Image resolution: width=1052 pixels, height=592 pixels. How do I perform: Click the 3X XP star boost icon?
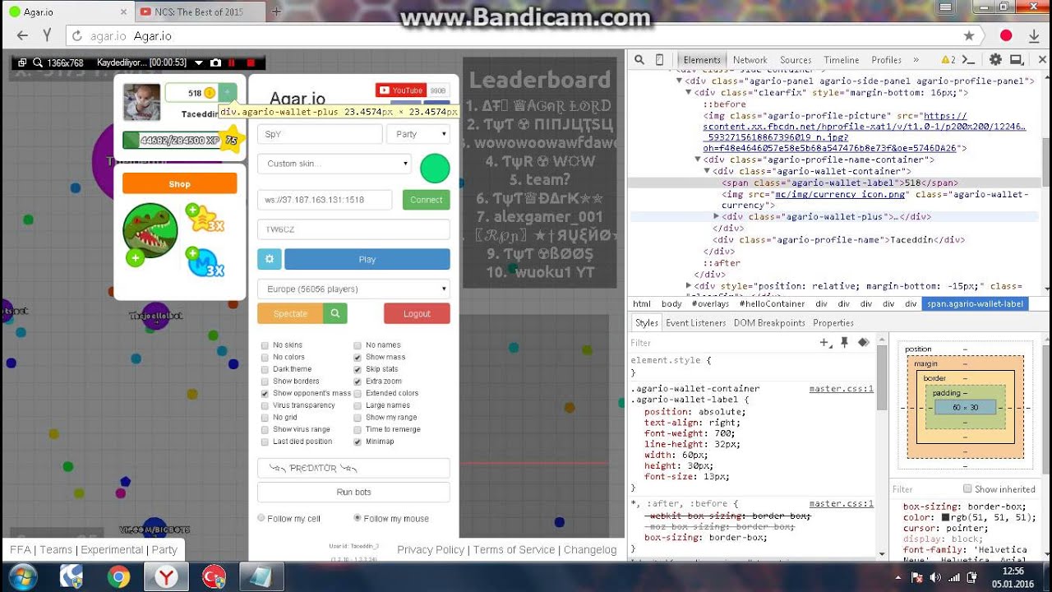click(x=205, y=220)
